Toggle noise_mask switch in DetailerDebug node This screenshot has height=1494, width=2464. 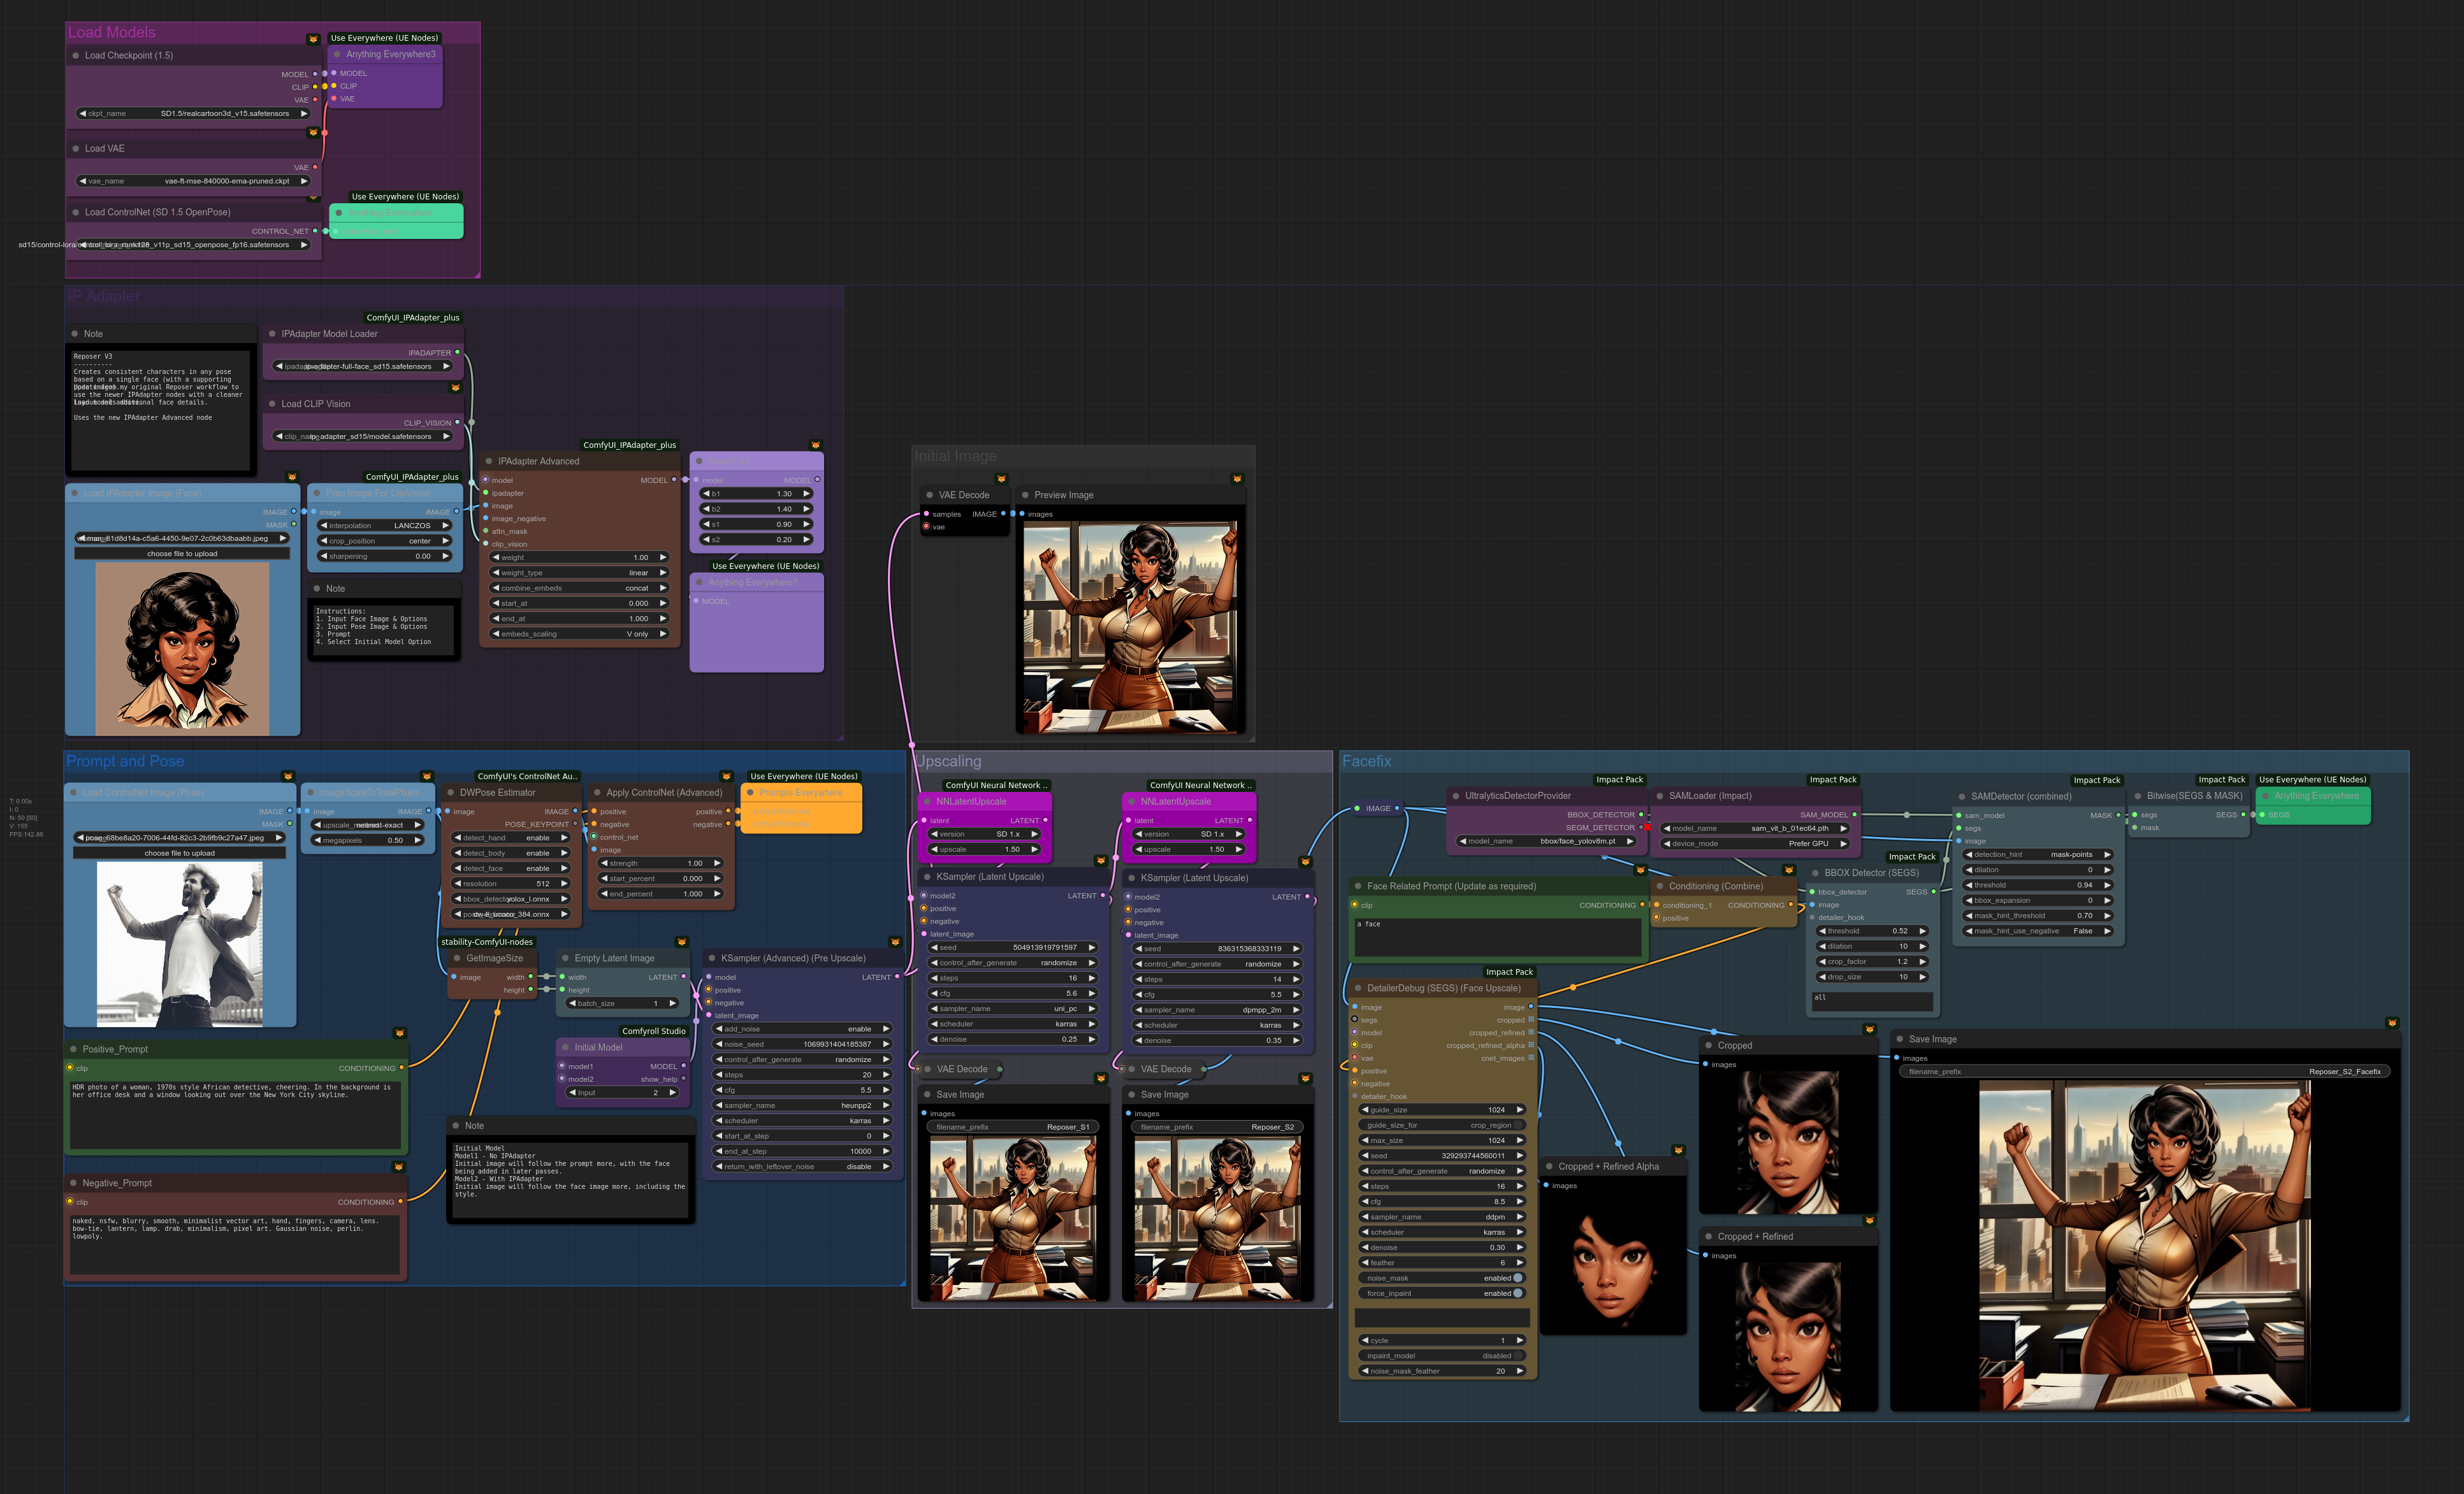point(1517,1278)
